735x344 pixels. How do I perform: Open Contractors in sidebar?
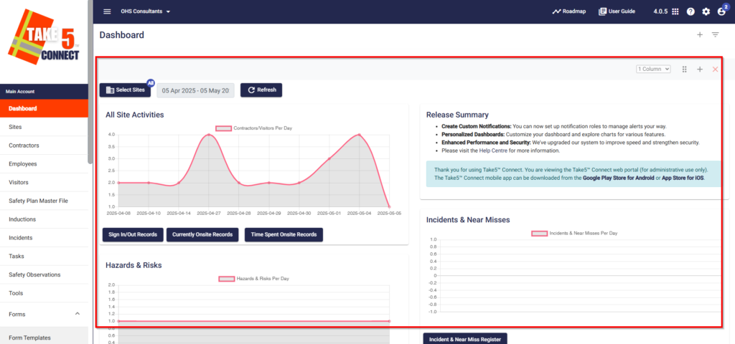point(44,145)
